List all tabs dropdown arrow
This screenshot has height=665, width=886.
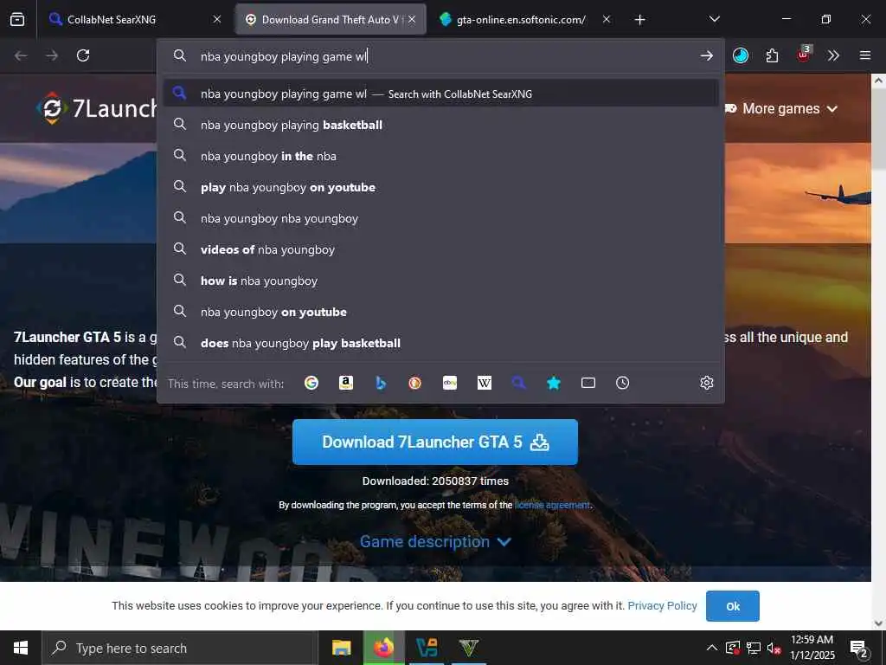pos(714,19)
